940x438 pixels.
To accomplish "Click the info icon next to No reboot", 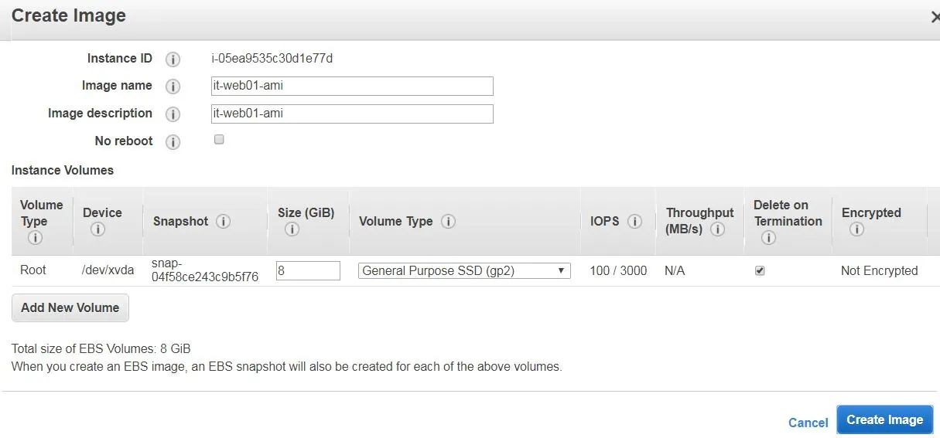I will pyautogui.click(x=173, y=142).
